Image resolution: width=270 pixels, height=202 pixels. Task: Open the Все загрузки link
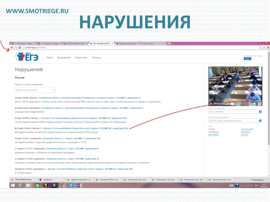click(259, 180)
